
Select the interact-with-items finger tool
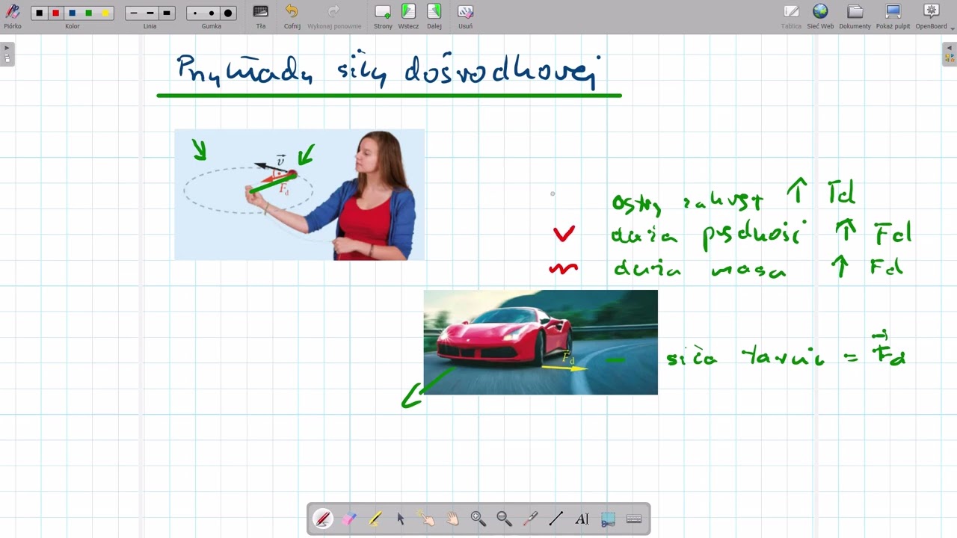[x=427, y=519]
